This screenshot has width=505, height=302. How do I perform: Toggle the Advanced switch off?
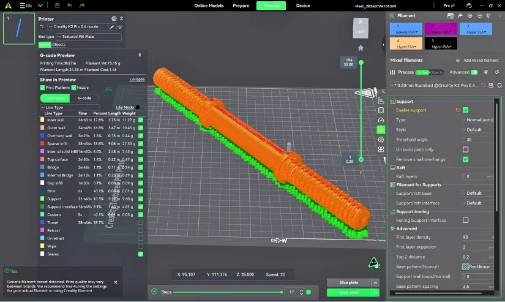pos(474,72)
